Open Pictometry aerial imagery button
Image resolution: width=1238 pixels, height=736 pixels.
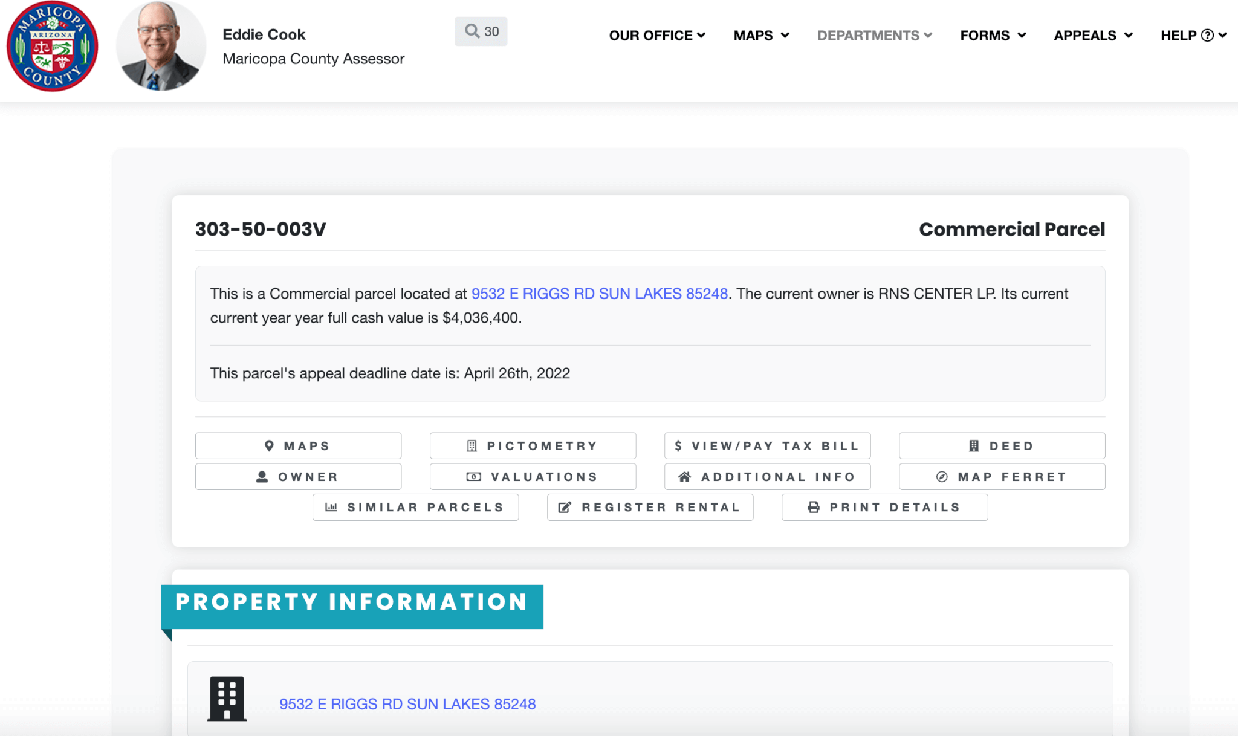click(533, 446)
